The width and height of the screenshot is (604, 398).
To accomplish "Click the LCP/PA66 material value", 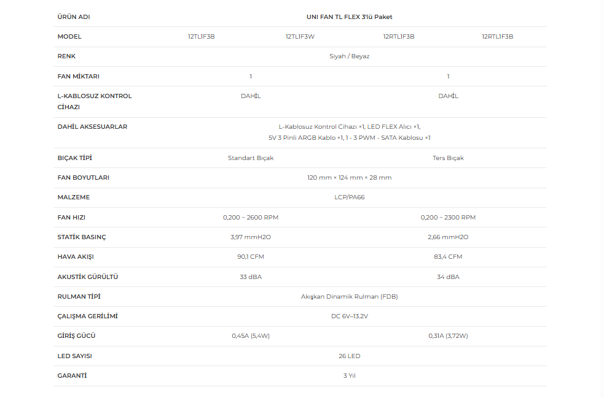I will 350,197.
